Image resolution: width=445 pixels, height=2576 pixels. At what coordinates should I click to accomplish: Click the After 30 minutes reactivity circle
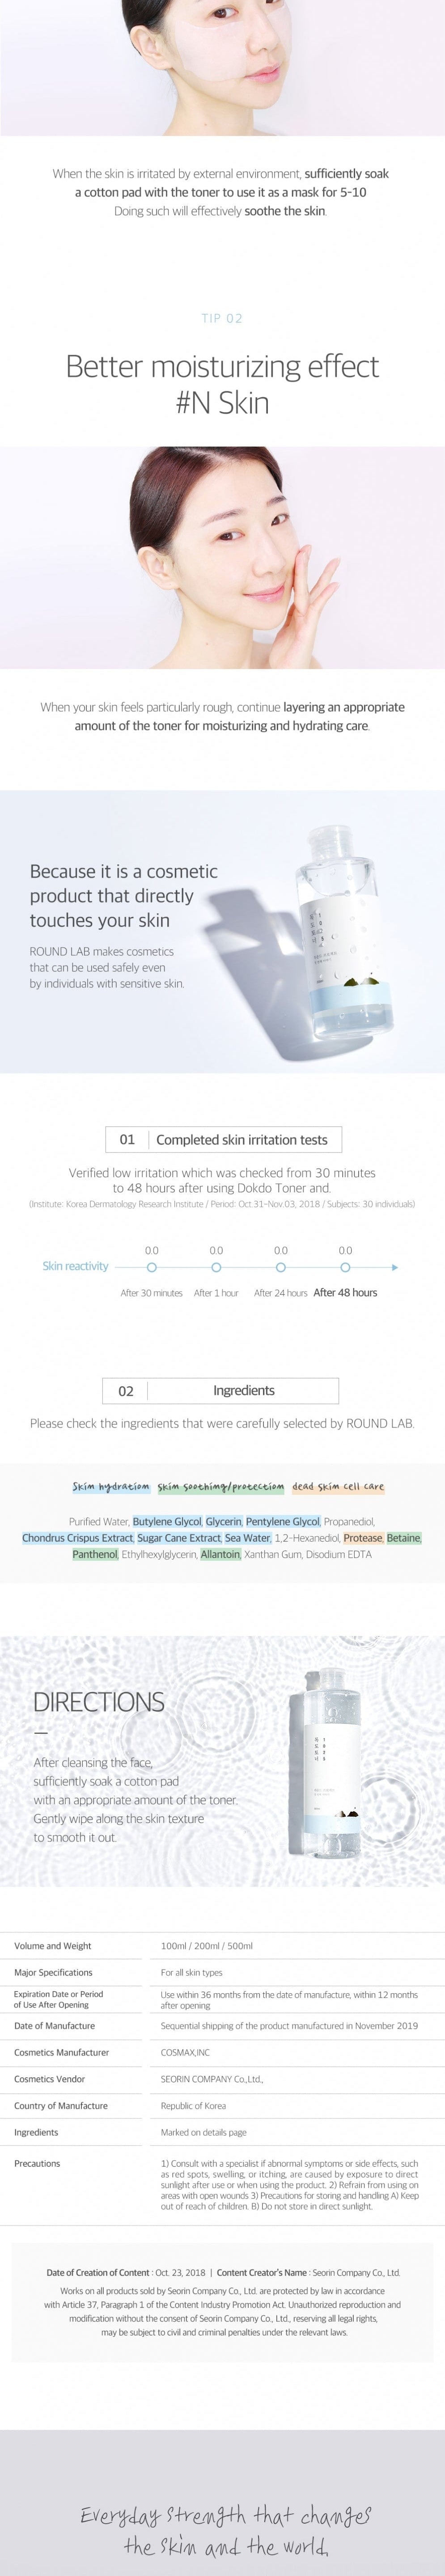point(152,1267)
